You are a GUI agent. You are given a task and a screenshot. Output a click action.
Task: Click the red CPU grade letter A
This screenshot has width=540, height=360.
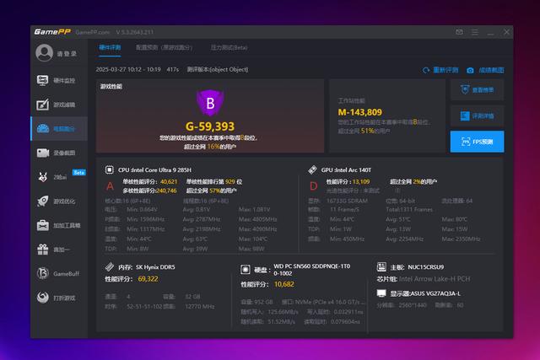point(110,186)
